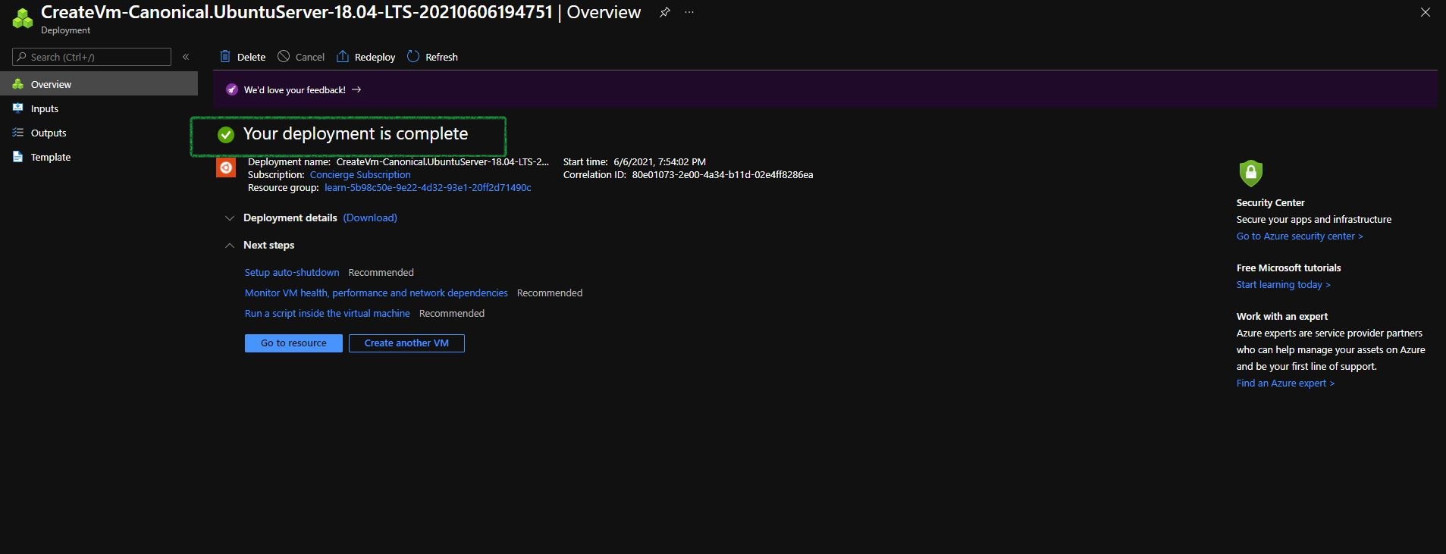Click the Overview cubes icon in sidebar
Screen dimensions: 1446x554
tap(18, 84)
